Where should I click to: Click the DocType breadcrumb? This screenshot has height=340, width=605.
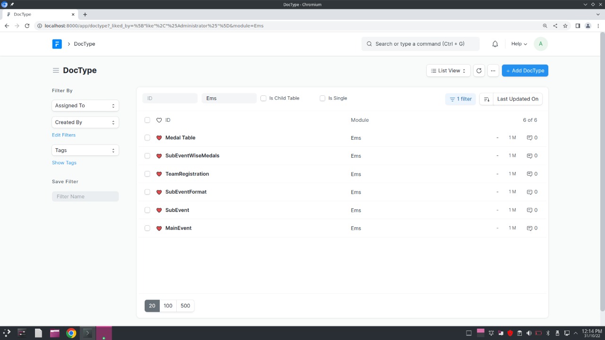[x=84, y=44]
